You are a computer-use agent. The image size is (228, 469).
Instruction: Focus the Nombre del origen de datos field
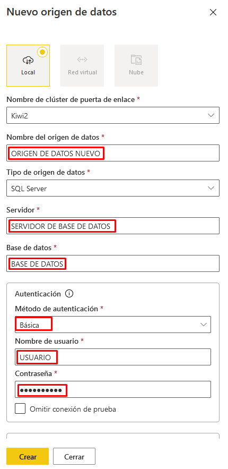pyautogui.click(x=113, y=153)
